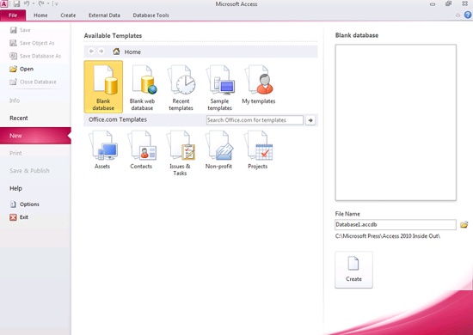The height and width of the screenshot is (335, 473).
Task: Click the Available Templates heading
Action: (x=113, y=35)
